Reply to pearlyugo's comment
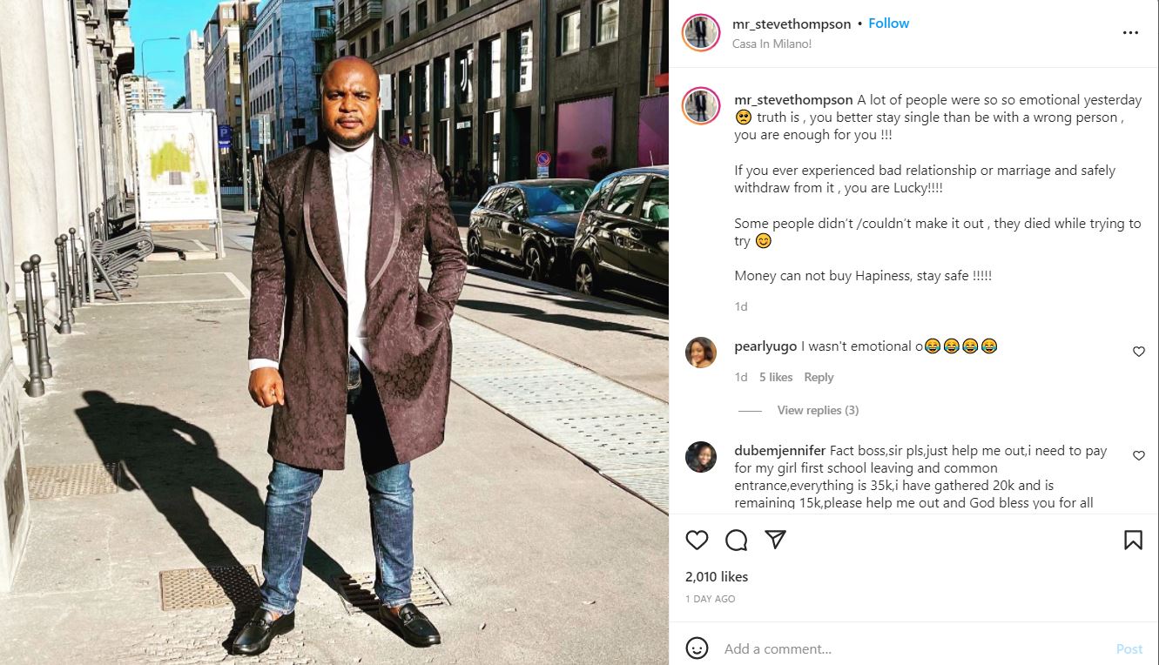 pos(819,377)
